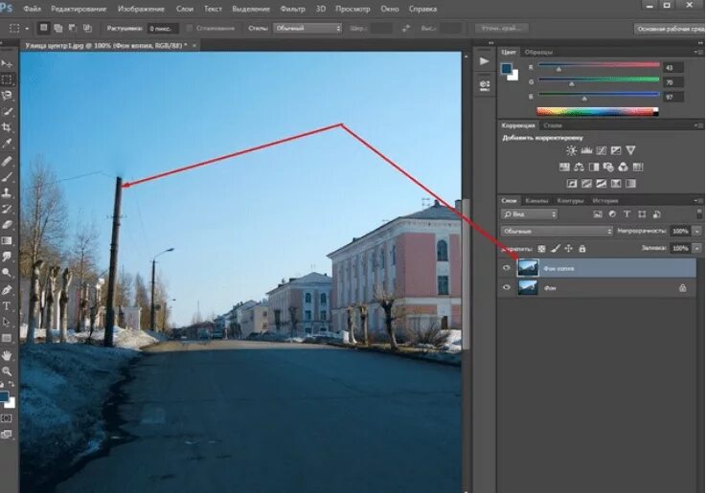Toggle lock all for layer
This screenshot has height=493, width=706.
pos(582,249)
